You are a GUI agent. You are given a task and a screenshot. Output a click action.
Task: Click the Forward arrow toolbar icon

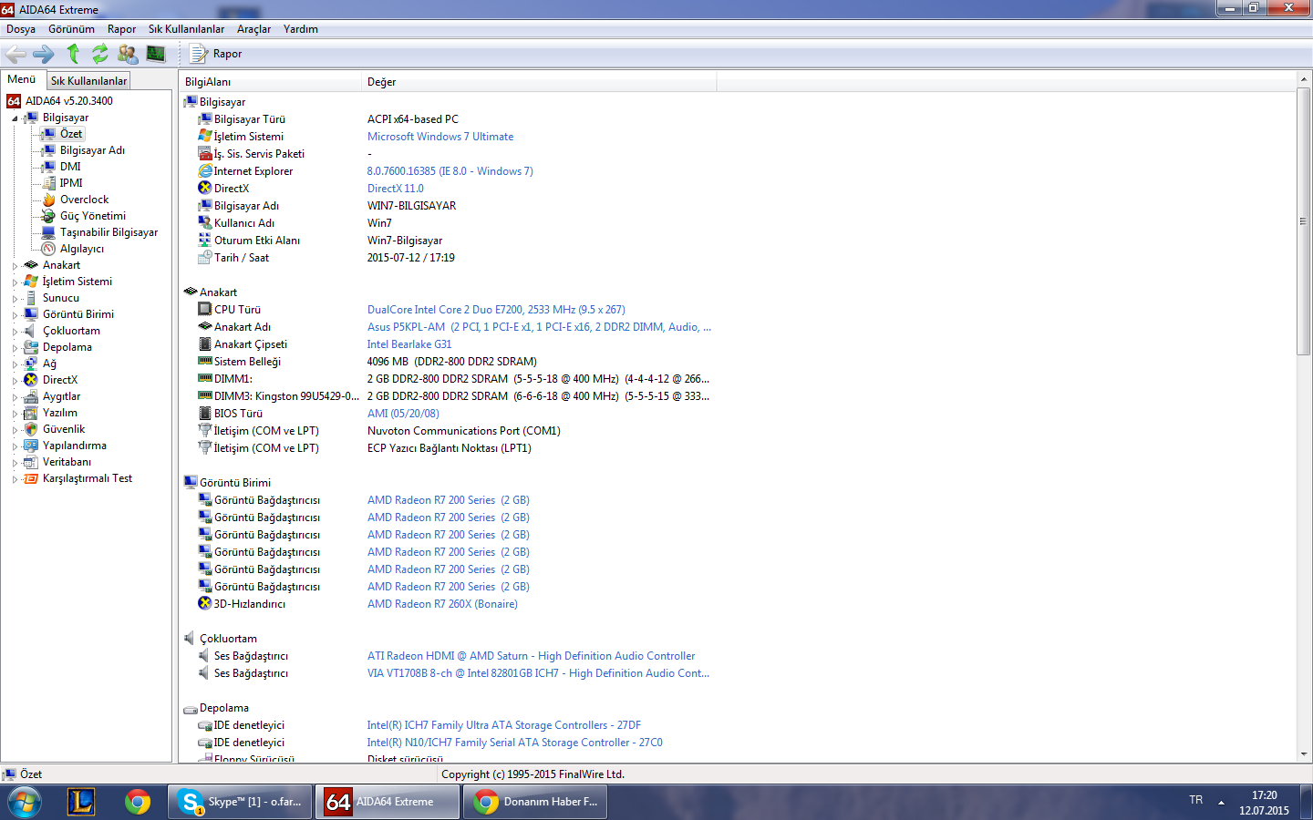pos(44,54)
